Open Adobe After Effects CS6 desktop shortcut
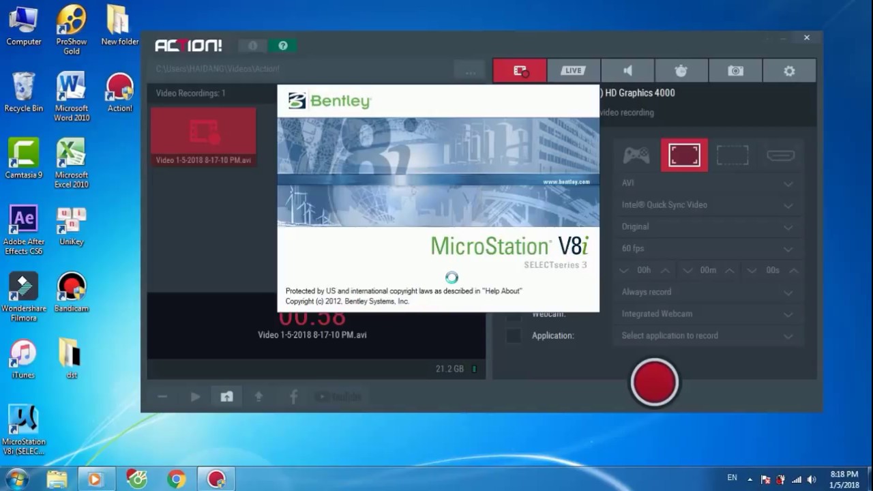873x491 pixels. pyautogui.click(x=24, y=230)
